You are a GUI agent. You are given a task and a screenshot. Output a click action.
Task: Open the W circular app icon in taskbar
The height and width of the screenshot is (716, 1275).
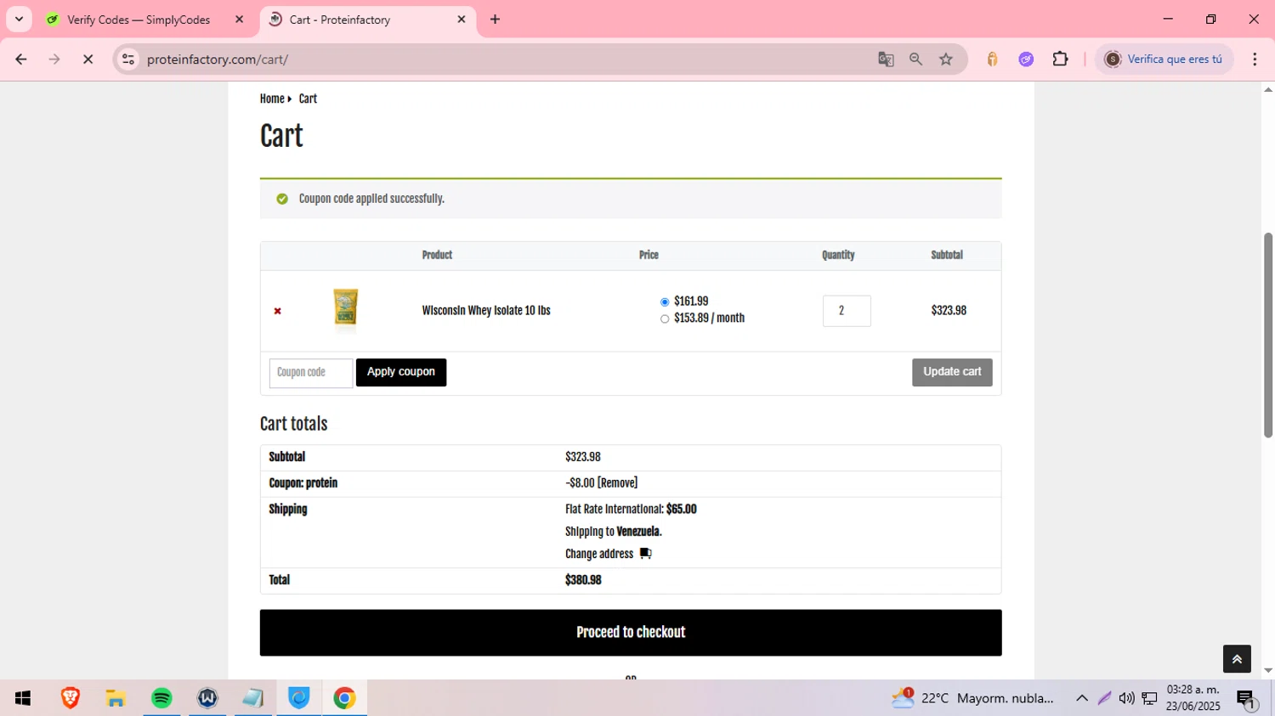coord(207,698)
